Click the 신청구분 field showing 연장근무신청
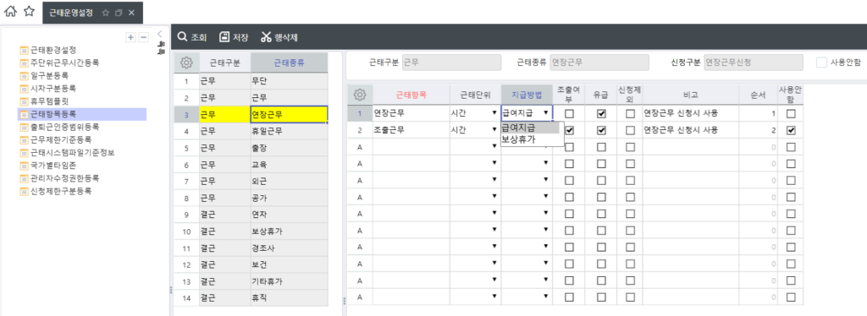 point(753,63)
